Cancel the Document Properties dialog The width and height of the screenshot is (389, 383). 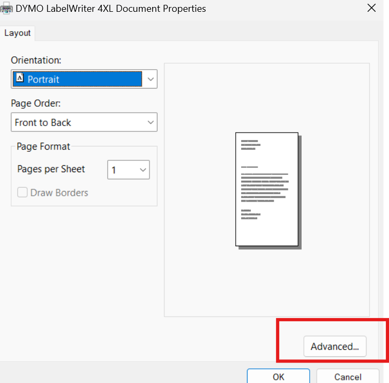point(348,376)
